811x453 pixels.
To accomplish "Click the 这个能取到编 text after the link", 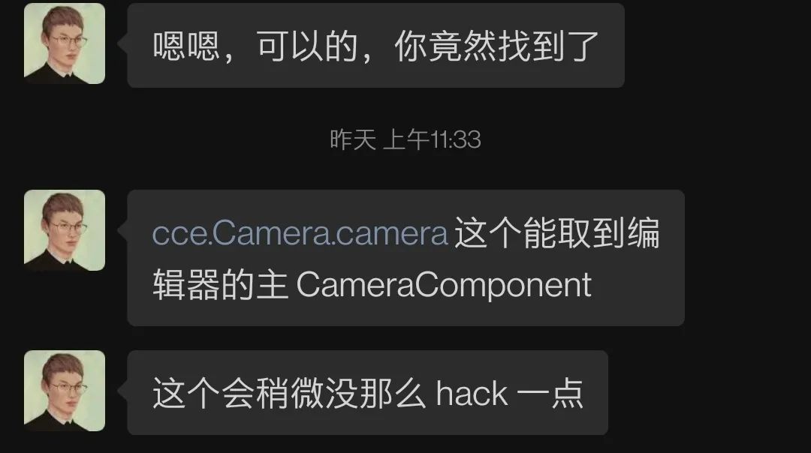I will pos(557,233).
